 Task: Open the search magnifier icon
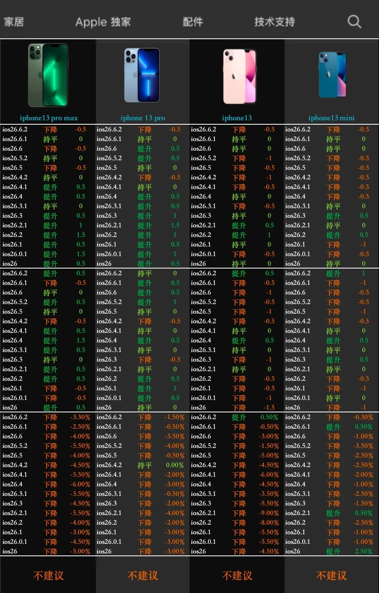click(x=354, y=22)
